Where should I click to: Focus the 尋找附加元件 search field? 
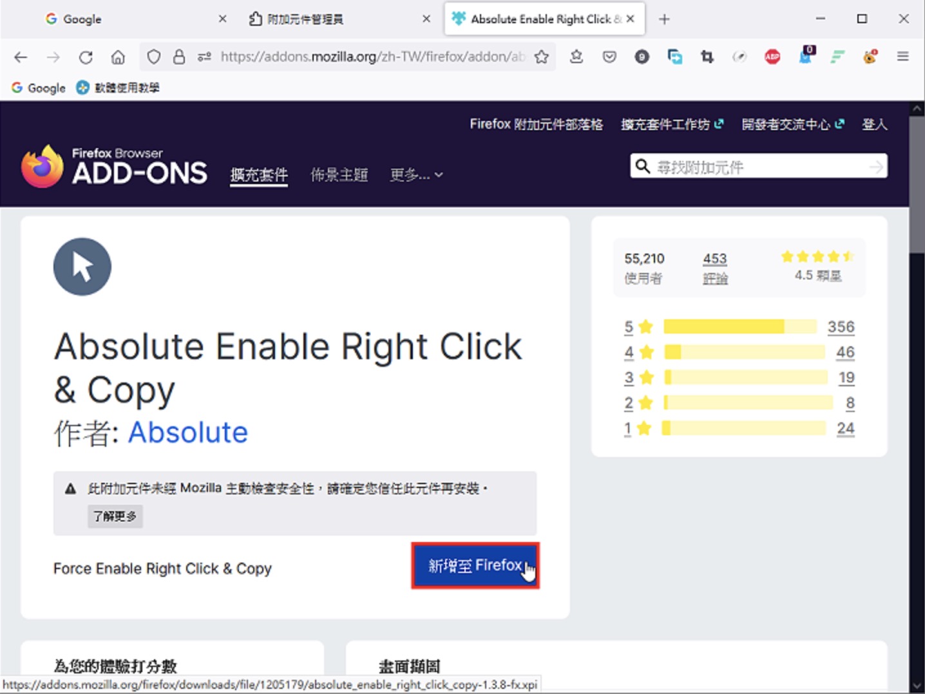pos(759,167)
